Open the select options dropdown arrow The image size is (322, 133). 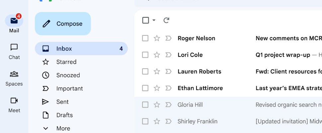coord(154,20)
